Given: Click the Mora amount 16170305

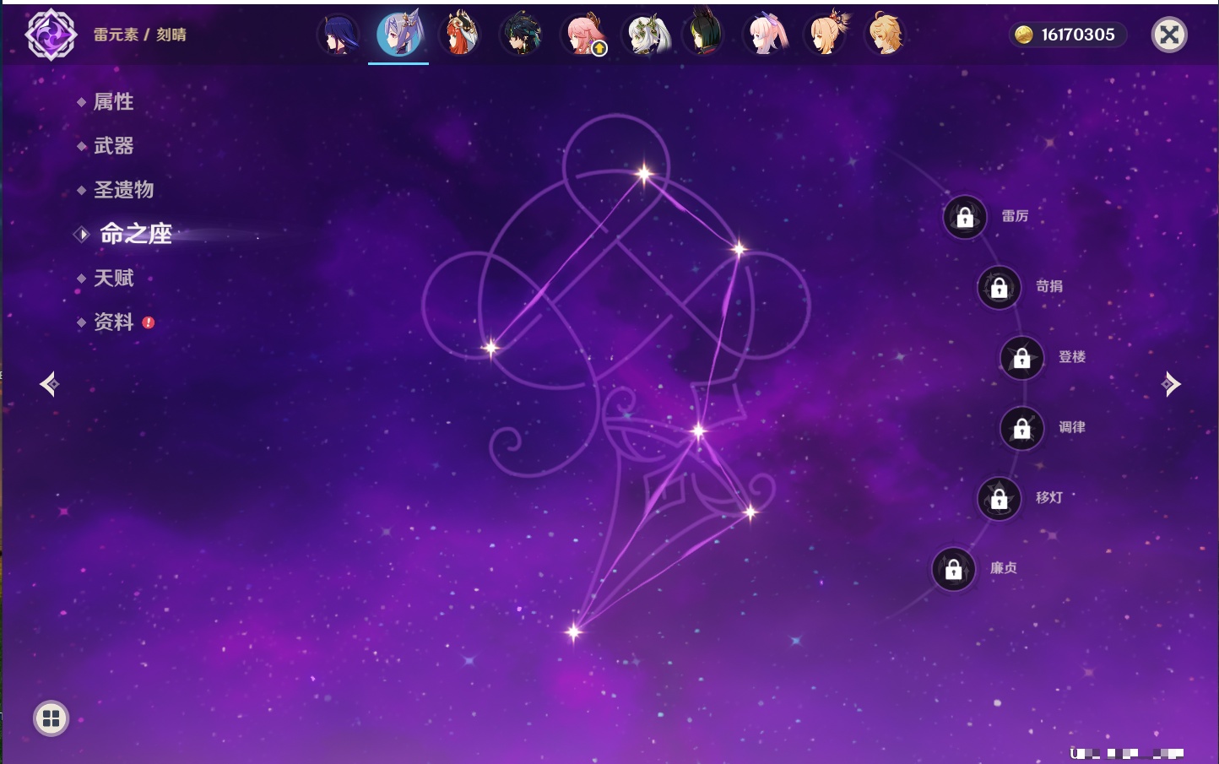Looking at the screenshot, I should pos(1078,35).
